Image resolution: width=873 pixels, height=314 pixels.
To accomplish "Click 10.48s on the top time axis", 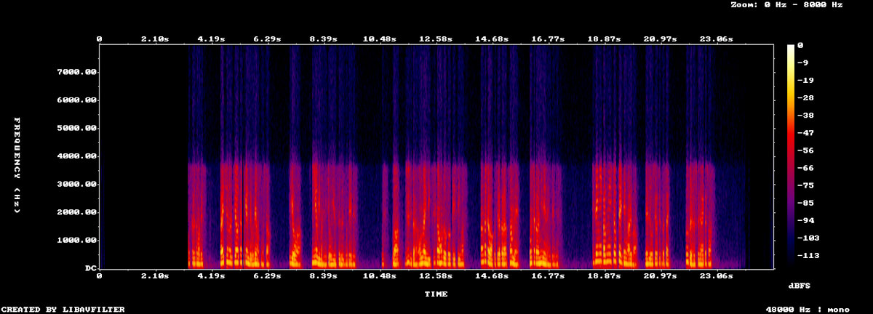I will 379,39.
